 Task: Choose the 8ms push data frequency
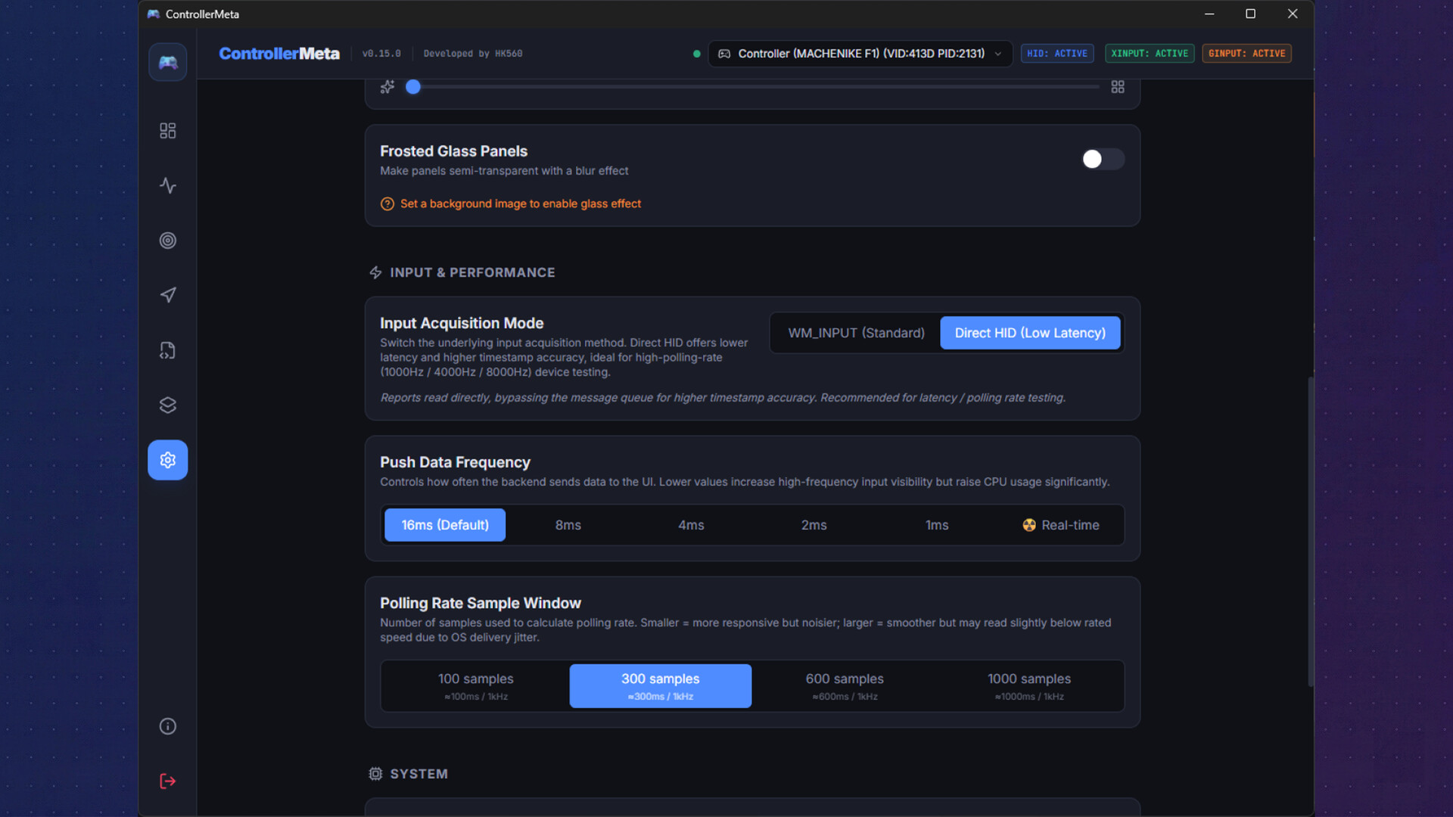click(568, 525)
